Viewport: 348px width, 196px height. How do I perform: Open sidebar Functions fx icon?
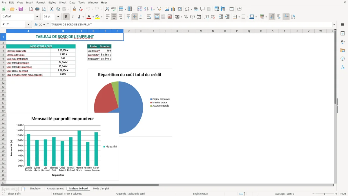342,67
